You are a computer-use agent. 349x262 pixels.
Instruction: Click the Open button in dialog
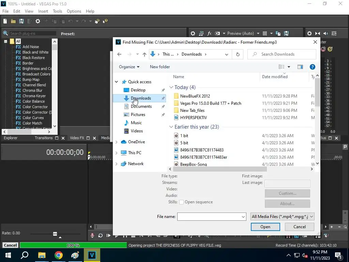pyautogui.click(x=265, y=227)
